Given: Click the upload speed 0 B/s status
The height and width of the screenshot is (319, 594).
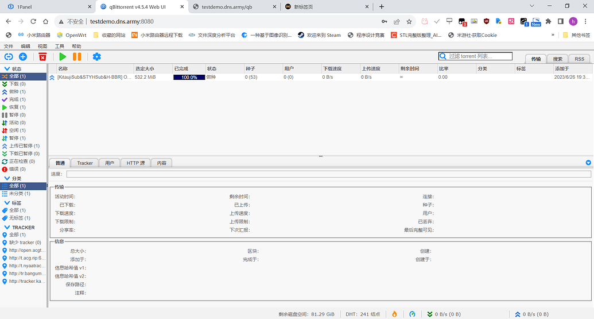Looking at the screenshot, I should [531, 314].
